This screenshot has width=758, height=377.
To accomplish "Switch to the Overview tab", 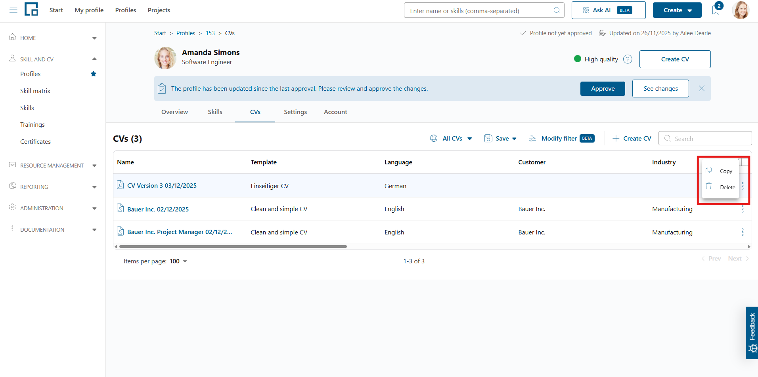I will pyautogui.click(x=174, y=112).
